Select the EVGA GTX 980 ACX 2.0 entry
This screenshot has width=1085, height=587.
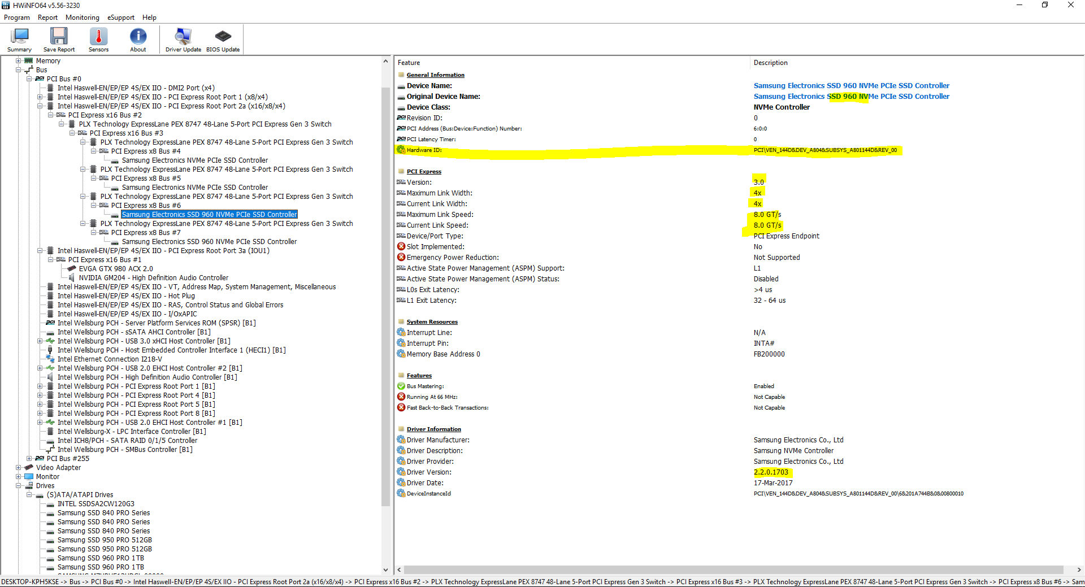[x=116, y=268]
